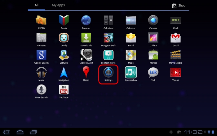Launch the Android Market app
Viewport: 217px width, 136px height.
[x=153, y=57]
